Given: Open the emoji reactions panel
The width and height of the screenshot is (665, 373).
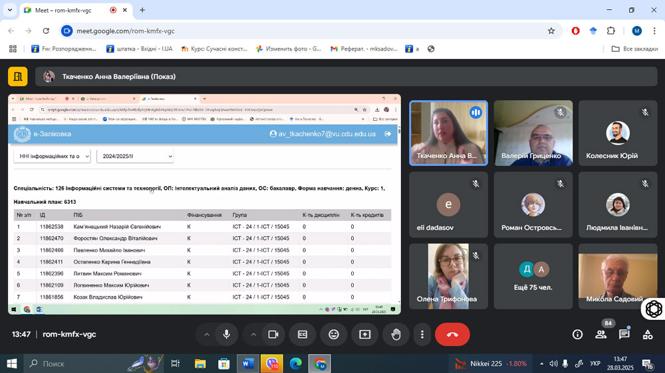Looking at the screenshot, I should 333,335.
